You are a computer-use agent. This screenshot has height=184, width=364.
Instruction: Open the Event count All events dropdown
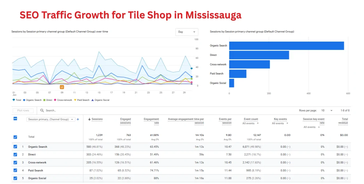point(250,123)
